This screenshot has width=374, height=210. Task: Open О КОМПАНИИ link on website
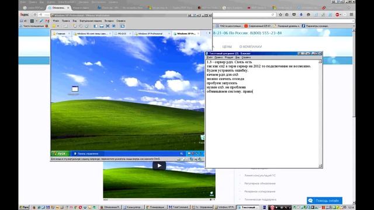tap(251, 47)
